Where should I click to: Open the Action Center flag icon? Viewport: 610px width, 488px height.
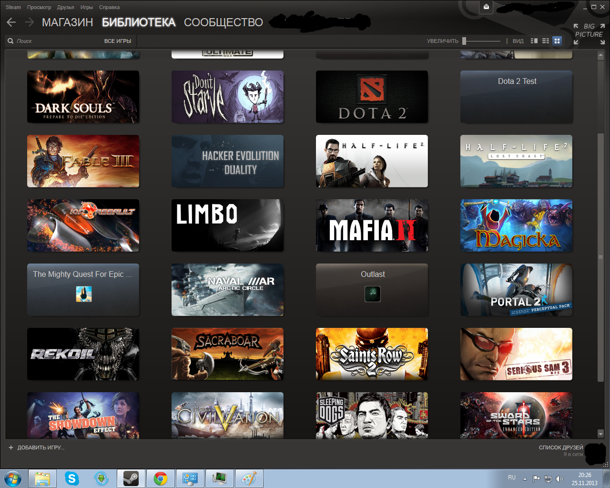click(537, 479)
